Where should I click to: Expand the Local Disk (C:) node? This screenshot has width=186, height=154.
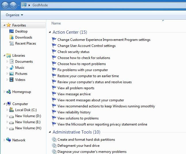tap(7, 110)
